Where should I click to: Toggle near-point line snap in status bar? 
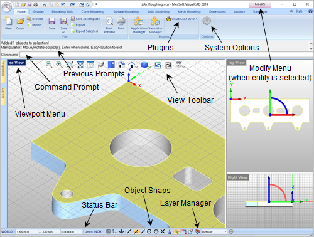[143, 231]
